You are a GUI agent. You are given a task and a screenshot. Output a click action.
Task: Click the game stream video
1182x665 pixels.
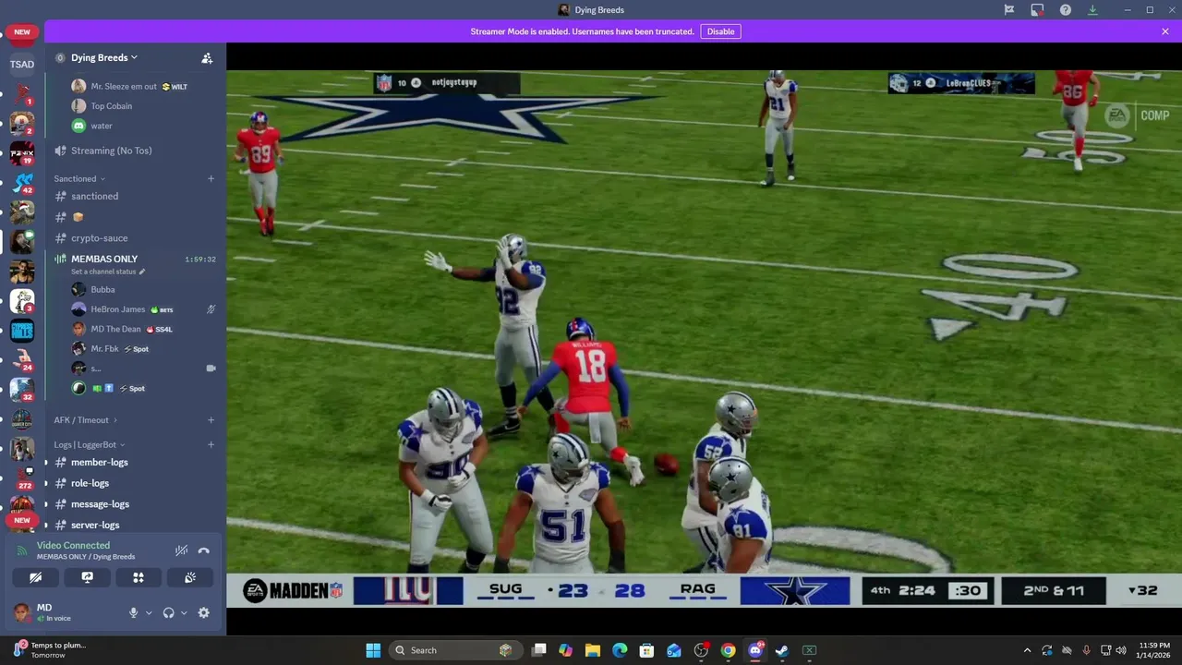pyautogui.click(x=704, y=338)
